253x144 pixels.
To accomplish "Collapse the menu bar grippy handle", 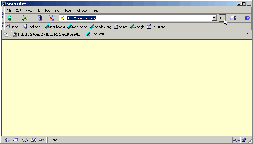I will [3, 10].
